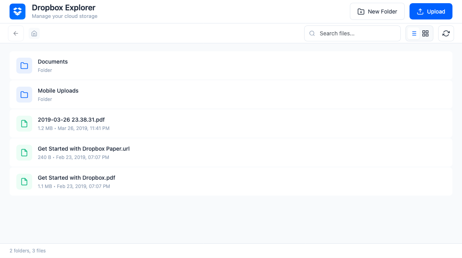The height and width of the screenshot is (258, 462).
Task: Click the Dropbox logo icon in the header
Action: [x=17, y=11]
